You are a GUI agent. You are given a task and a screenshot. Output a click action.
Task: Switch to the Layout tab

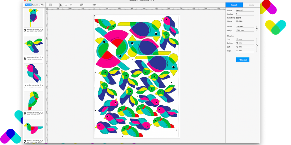234,5
